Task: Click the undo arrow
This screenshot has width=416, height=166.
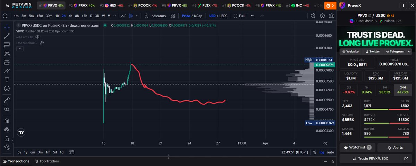Action: (x=253, y=16)
